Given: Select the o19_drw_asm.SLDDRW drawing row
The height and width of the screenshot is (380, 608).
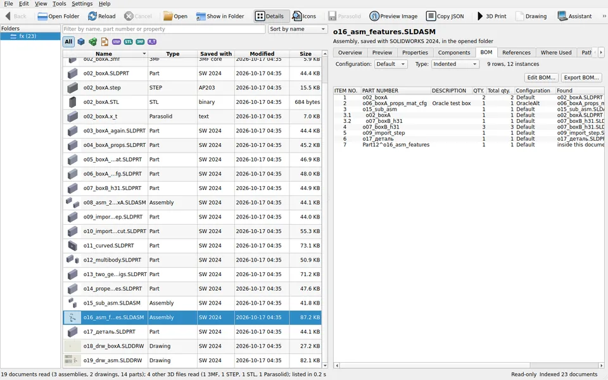Looking at the screenshot, I should (193, 360).
